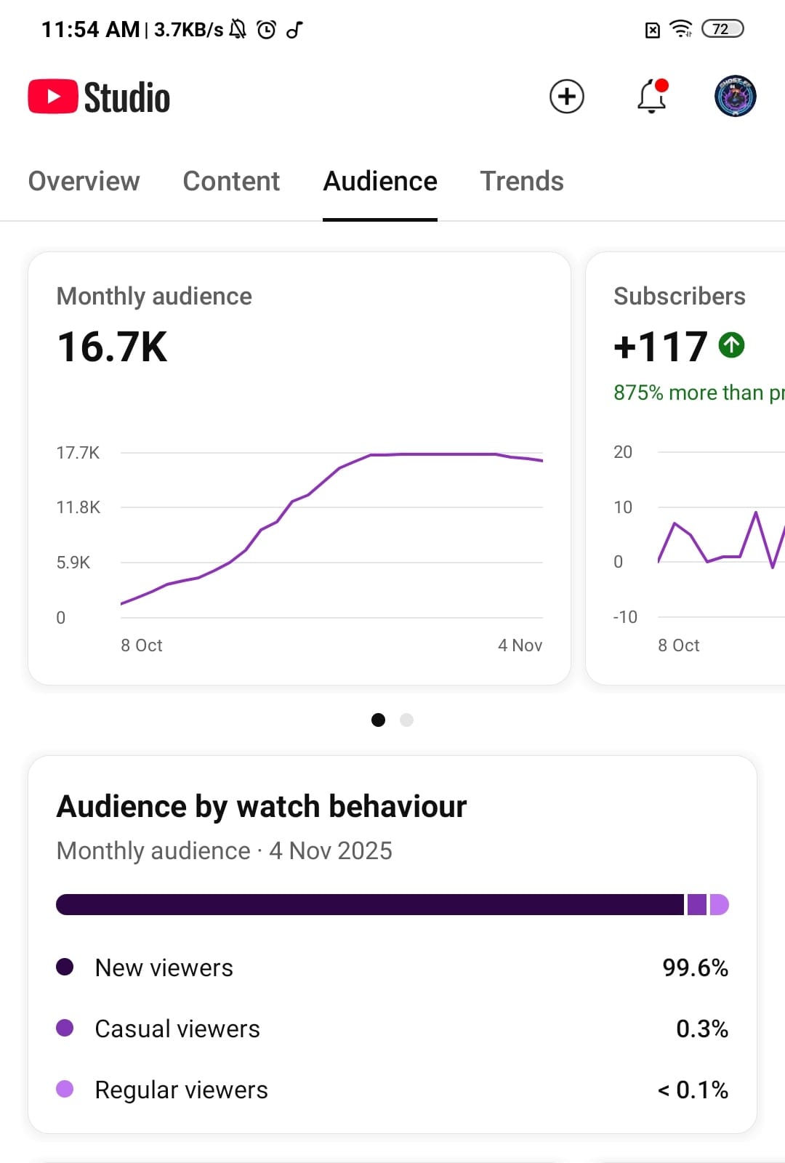Tap the Casual viewers row
The height and width of the screenshot is (1163, 785).
tap(392, 1029)
